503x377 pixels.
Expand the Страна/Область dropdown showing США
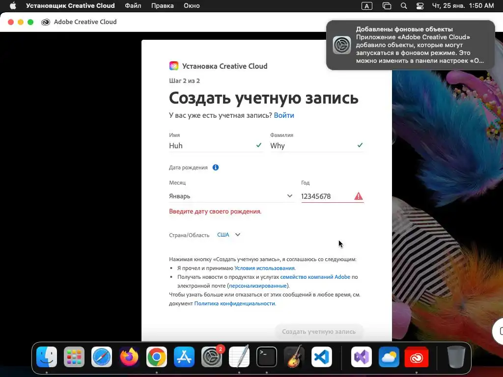click(229, 235)
